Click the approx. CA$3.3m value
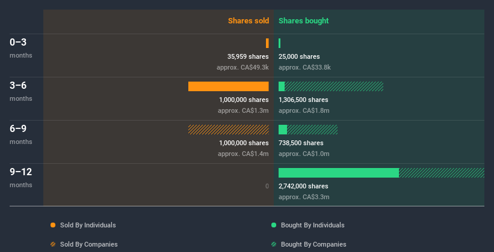Image resolution: width=494 pixels, height=252 pixels. [304, 197]
